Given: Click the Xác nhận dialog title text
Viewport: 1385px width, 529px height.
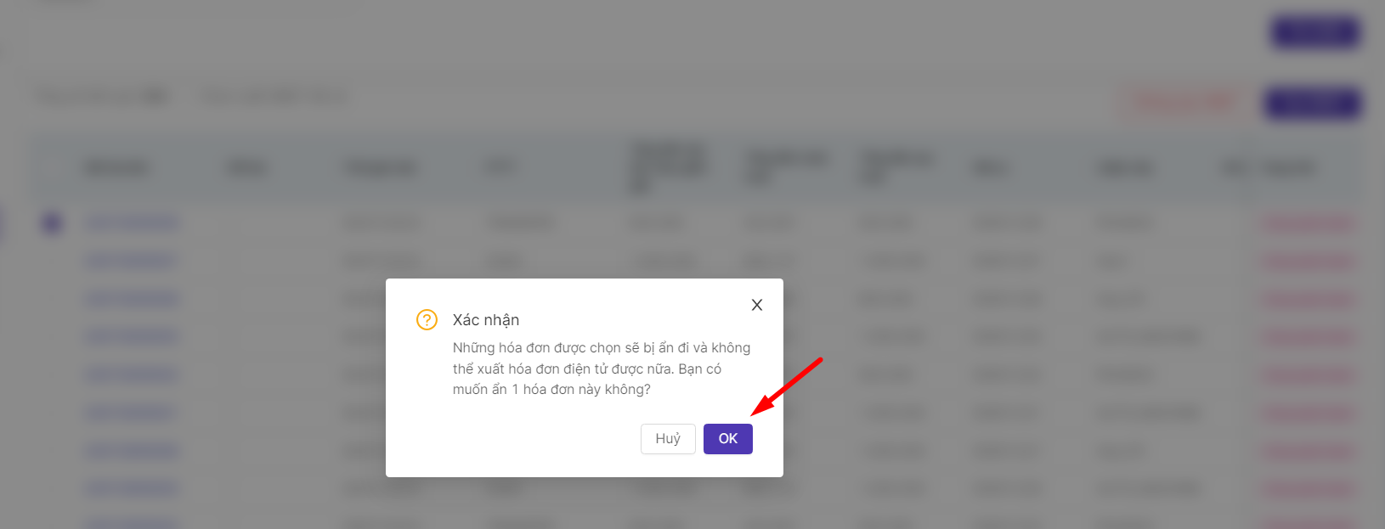Looking at the screenshot, I should 486,320.
